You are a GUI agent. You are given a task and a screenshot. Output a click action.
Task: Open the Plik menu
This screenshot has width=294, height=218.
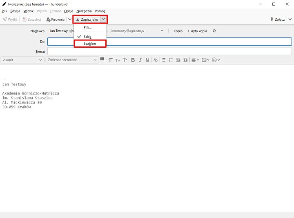click(x=4, y=11)
